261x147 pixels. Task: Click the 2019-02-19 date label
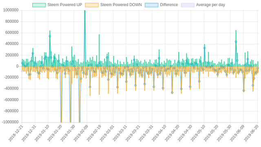[94, 134]
